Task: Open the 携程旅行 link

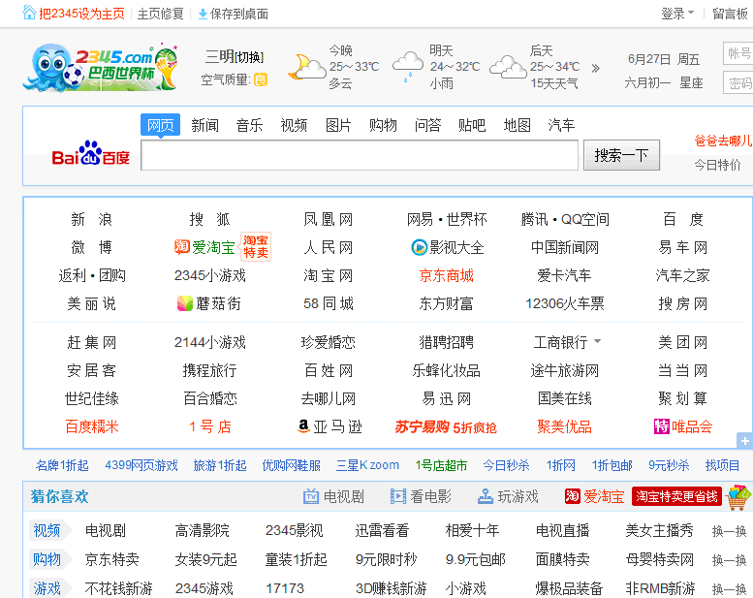Action: pos(210,370)
